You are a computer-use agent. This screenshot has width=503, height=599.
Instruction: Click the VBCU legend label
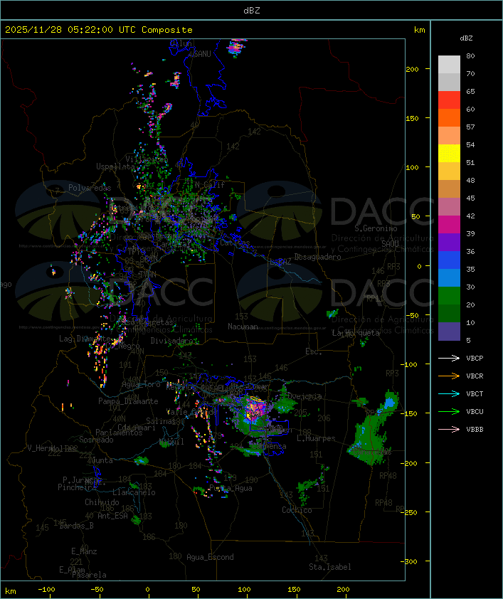[475, 412]
